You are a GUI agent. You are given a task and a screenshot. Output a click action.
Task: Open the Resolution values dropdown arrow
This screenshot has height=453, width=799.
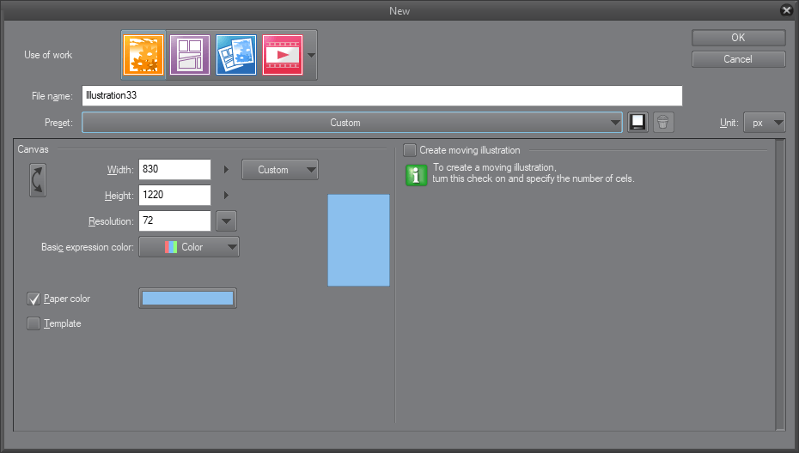point(226,220)
